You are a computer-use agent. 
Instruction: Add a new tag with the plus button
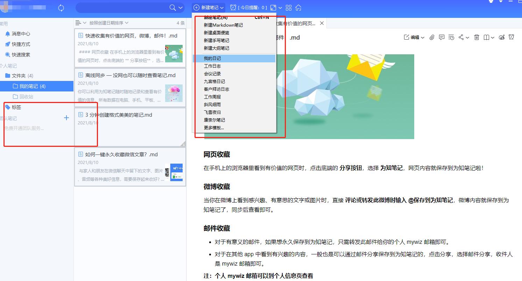[66, 118]
